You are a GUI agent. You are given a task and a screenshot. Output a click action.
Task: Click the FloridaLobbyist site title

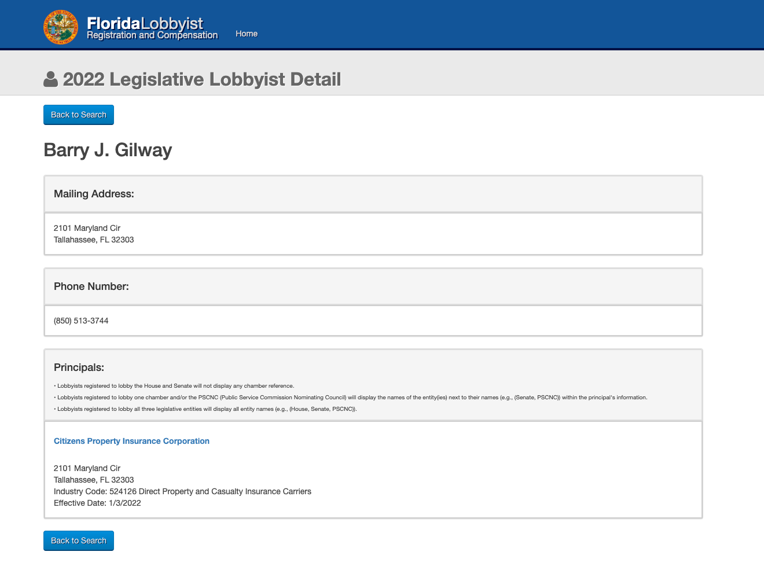[x=145, y=23]
